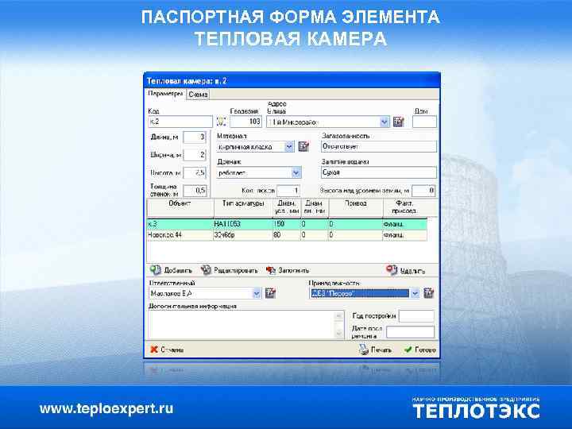Click cell HA11053 in armature table

click(242, 224)
